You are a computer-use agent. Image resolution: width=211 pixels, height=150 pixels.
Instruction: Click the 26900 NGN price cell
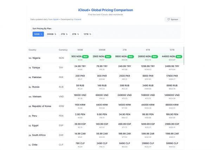click(x=148, y=58)
